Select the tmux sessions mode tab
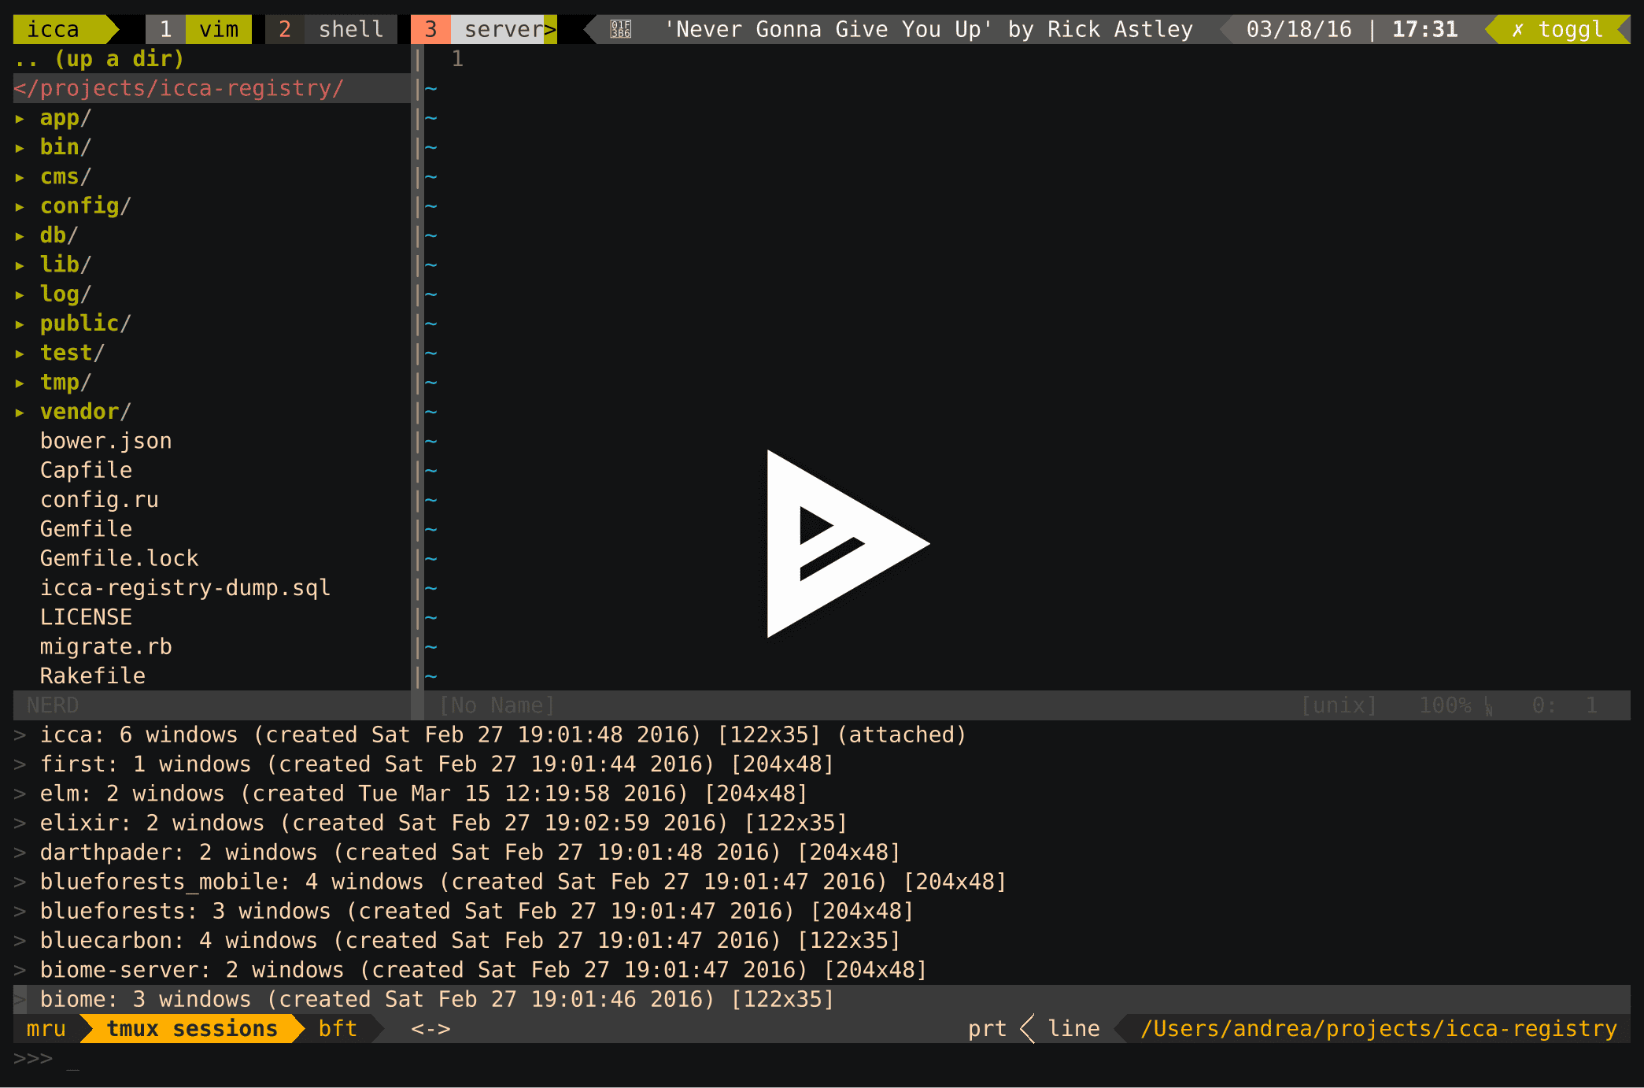 [192, 1028]
